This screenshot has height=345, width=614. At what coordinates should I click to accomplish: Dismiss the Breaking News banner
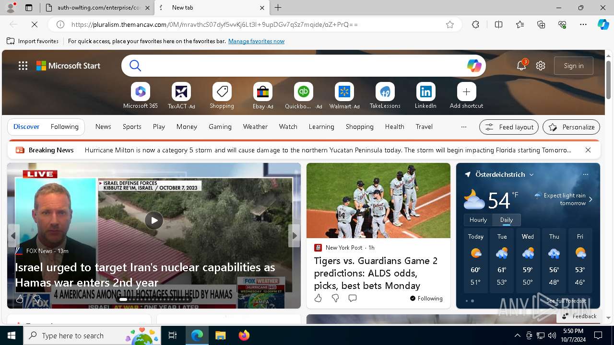pyautogui.click(x=588, y=150)
